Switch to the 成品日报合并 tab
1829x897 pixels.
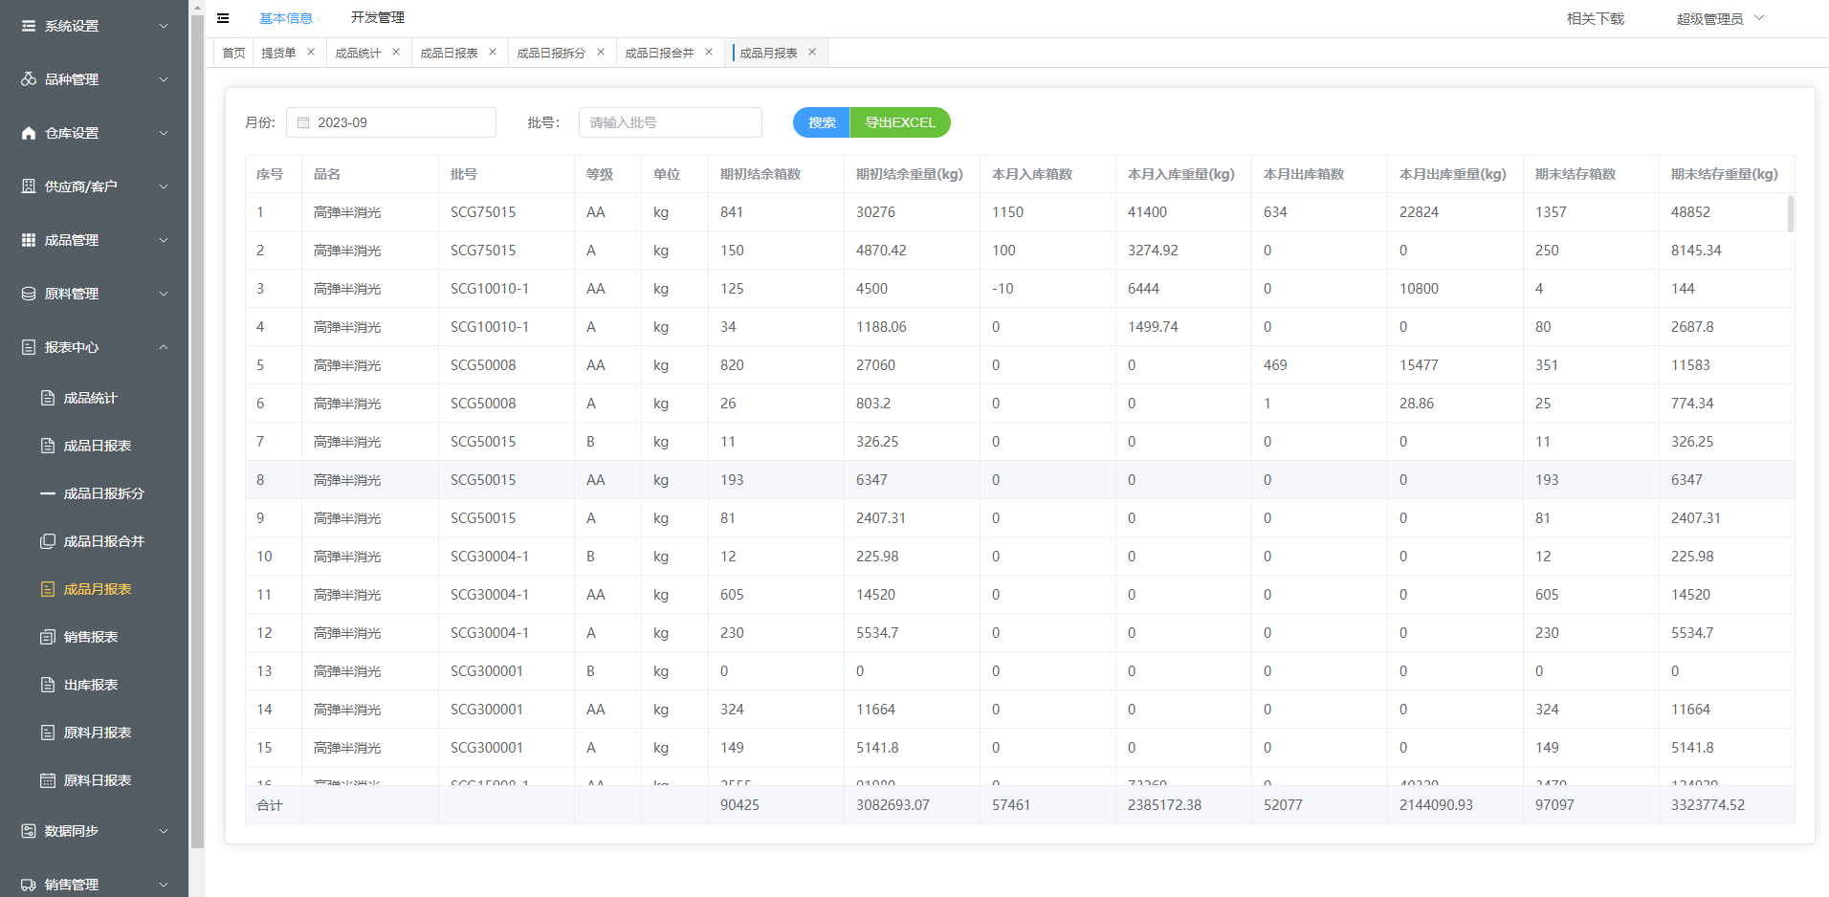[659, 53]
